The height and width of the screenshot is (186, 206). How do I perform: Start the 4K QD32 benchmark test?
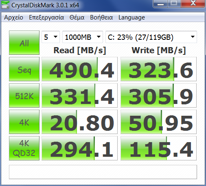point(24,148)
